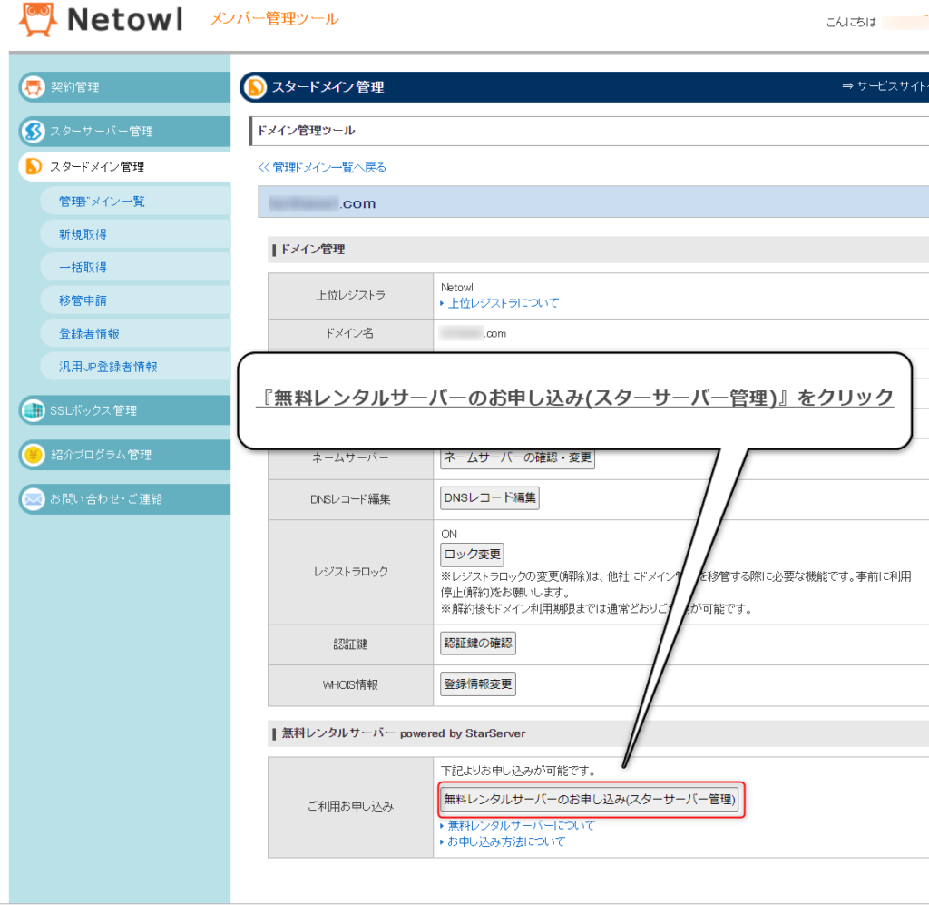This screenshot has width=929, height=905.
Task: Click ネームサーバーの確認・変更 button
Action: pyautogui.click(x=517, y=457)
